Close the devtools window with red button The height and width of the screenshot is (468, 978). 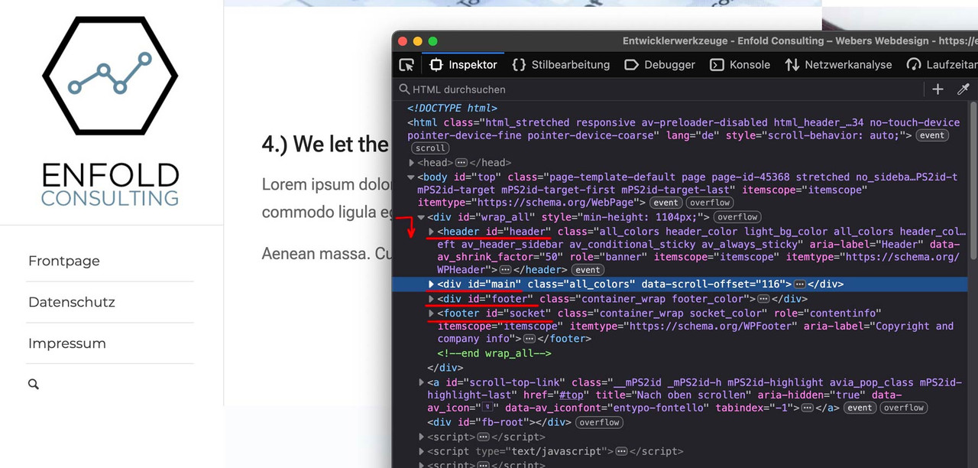coord(403,41)
